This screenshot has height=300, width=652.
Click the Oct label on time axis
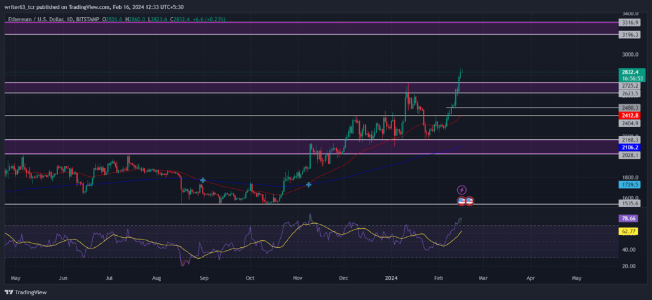(x=250, y=278)
